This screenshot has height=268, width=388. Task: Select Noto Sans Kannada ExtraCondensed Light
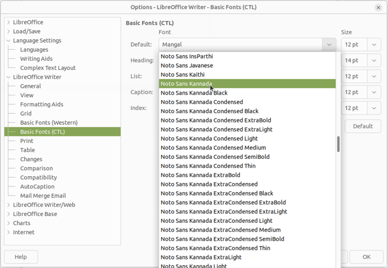pyautogui.click(x=247, y=221)
